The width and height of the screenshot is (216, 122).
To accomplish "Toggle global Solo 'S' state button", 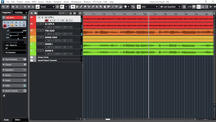I will 17,7.
